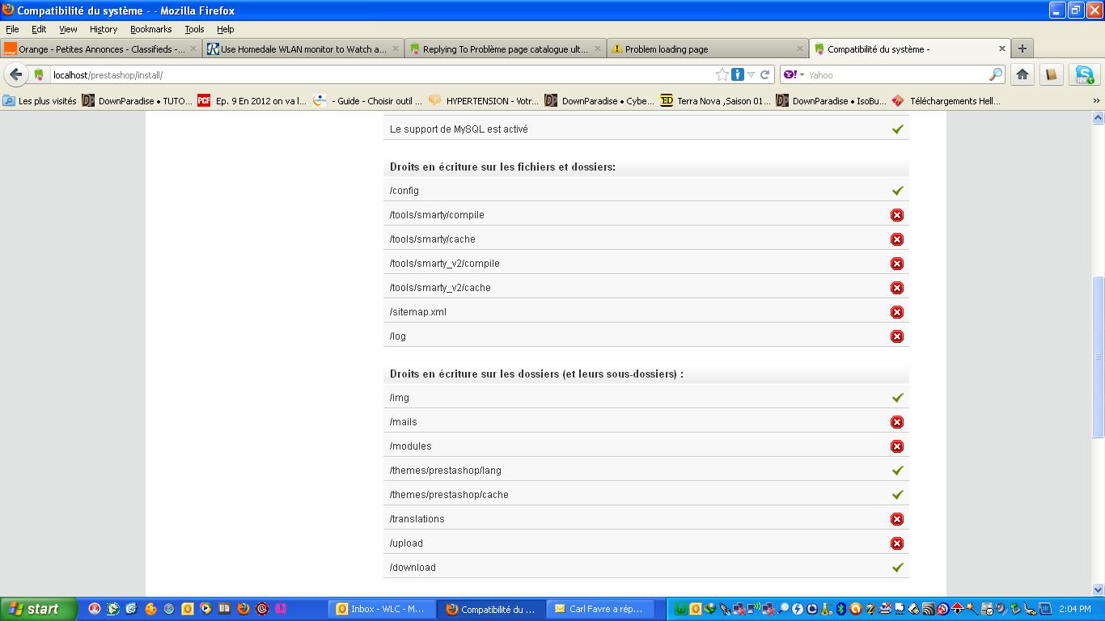
Task: Open the Les plus visités bookmark folder
Action: tap(40, 101)
